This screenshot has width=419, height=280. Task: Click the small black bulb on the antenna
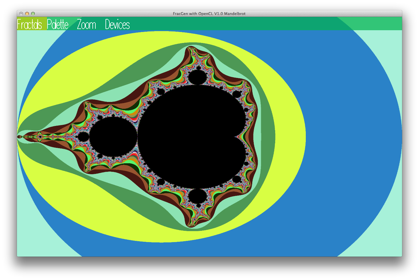pyautogui.click(x=84, y=137)
